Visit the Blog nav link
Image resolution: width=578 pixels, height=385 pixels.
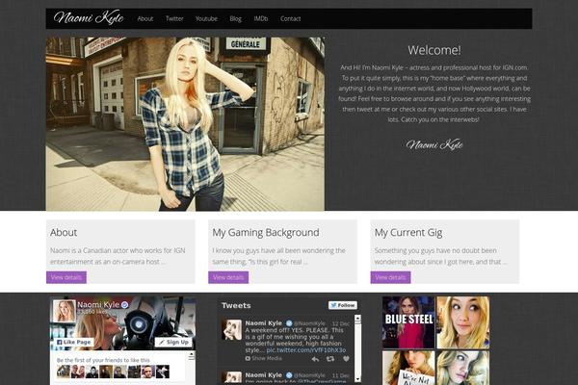pos(236,18)
